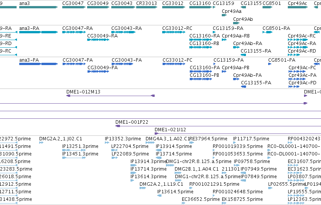Click EST LP02655.5prime

270,188
